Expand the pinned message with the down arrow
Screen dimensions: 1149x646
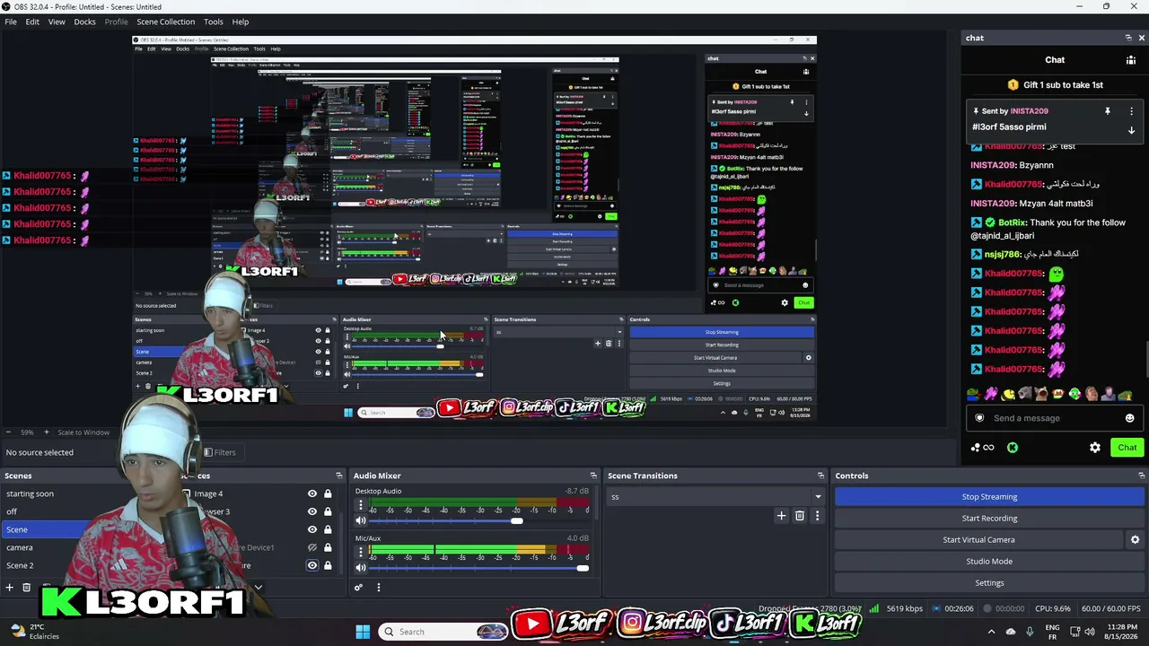click(x=1131, y=130)
